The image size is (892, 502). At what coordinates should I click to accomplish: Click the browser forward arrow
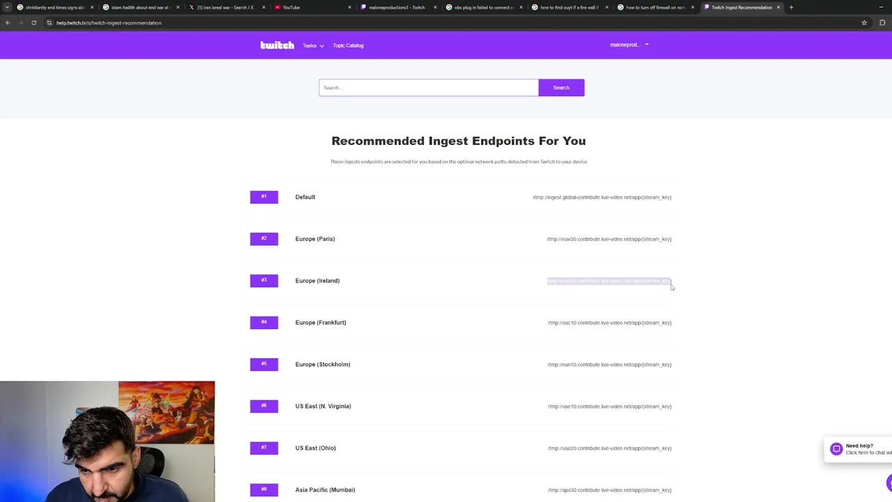pyautogui.click(x=20, y=22)
